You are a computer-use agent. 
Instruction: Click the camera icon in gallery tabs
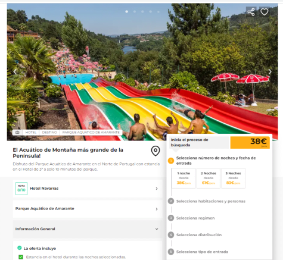(17, 132)
